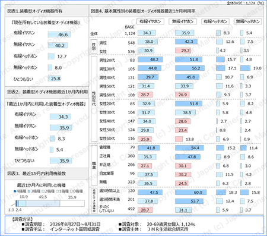Click the 正社員 row label

pos(105,156)
